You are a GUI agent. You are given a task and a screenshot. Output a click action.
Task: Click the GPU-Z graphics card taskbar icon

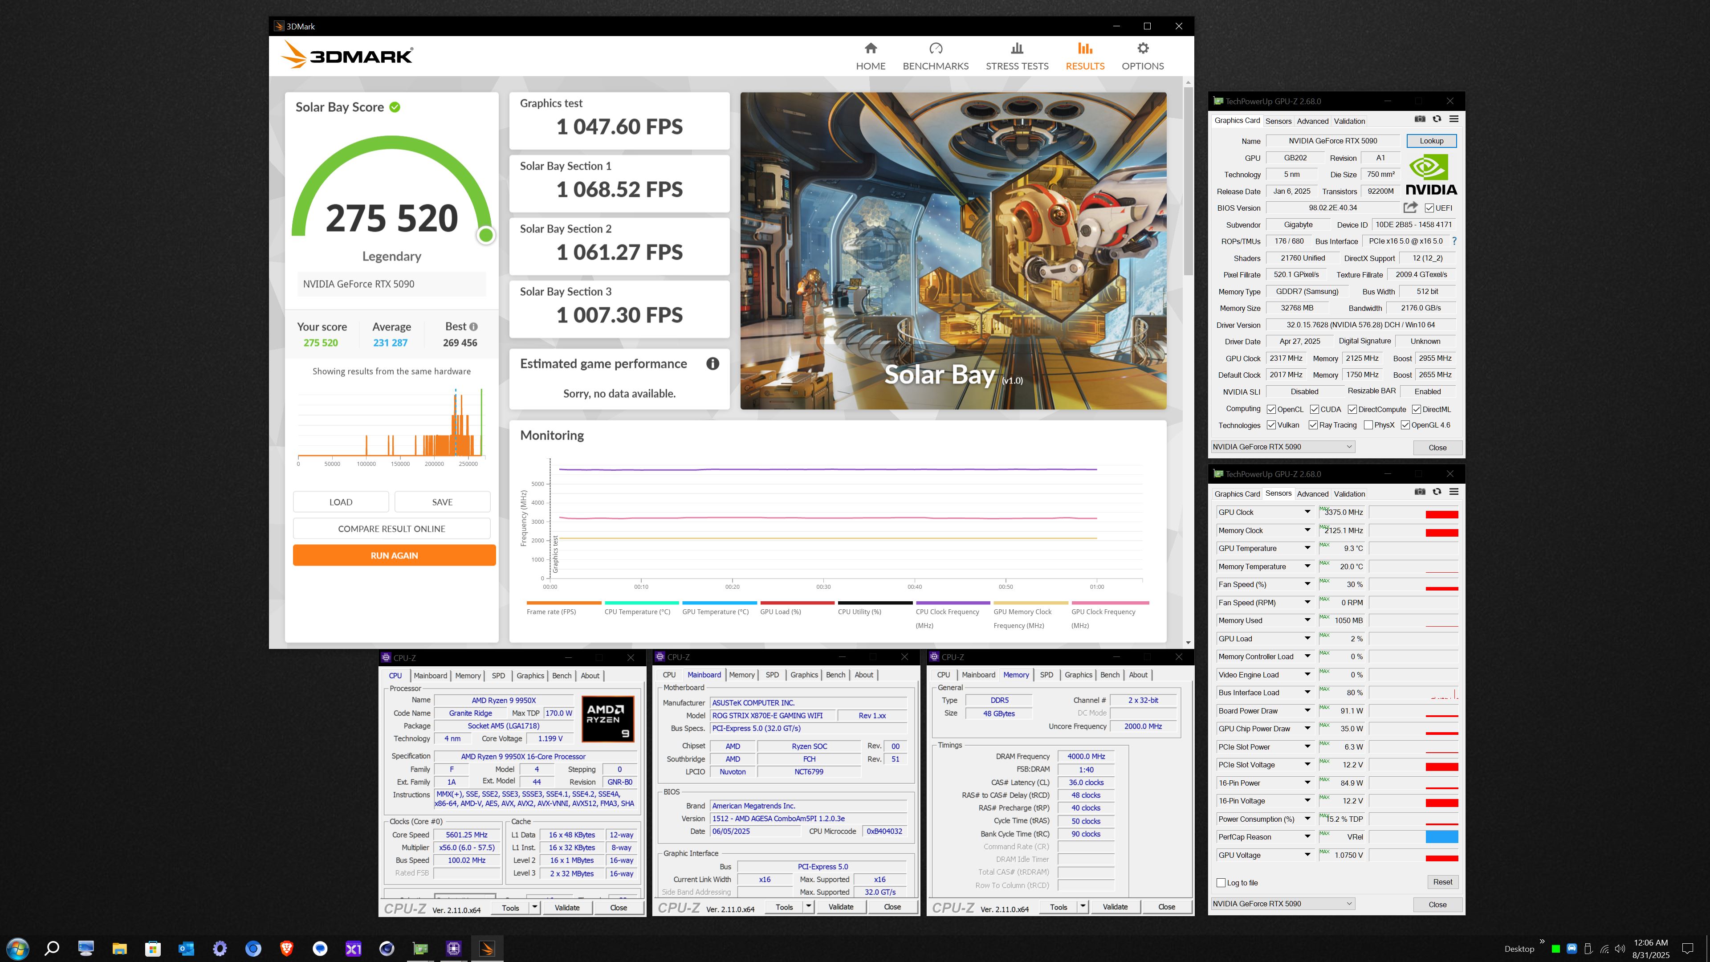(x=420, y=949)
